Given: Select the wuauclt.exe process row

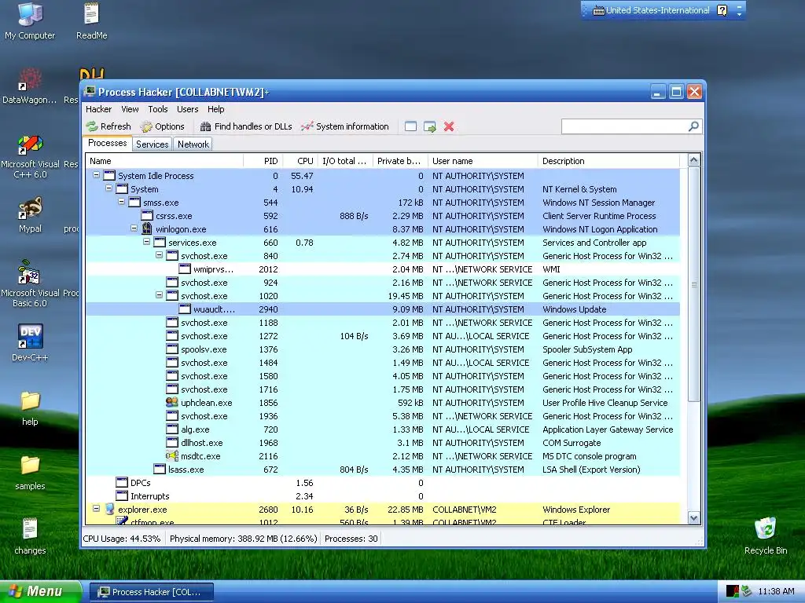Looking at the screenshot, I should click(383, 309).
